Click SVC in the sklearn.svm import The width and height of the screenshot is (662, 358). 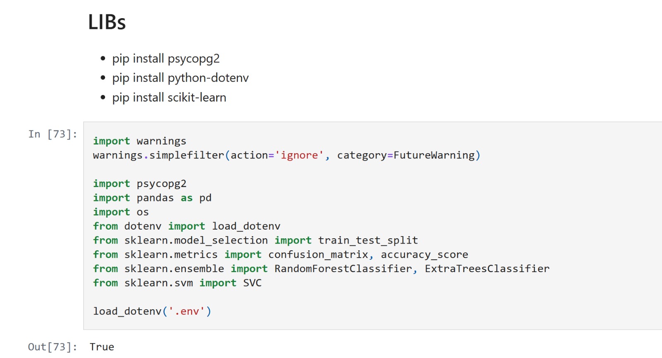click(x=252, y=283)
